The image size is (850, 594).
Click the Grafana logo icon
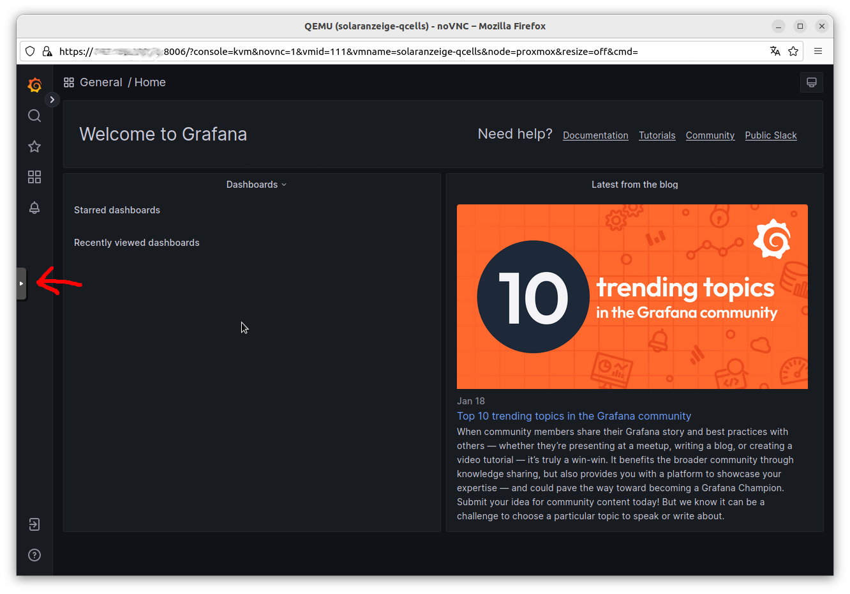34,85
